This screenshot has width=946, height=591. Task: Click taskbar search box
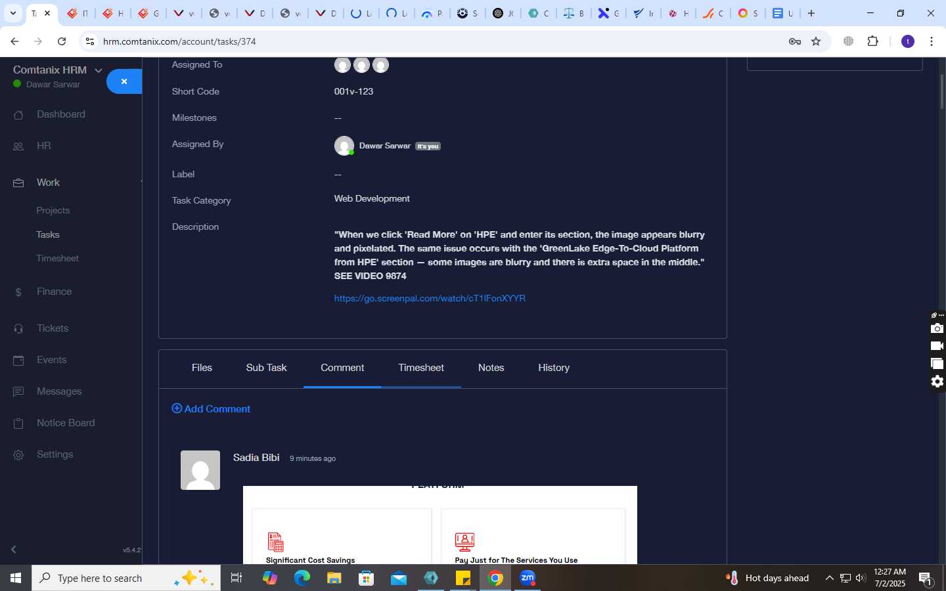tap(126, 578)
